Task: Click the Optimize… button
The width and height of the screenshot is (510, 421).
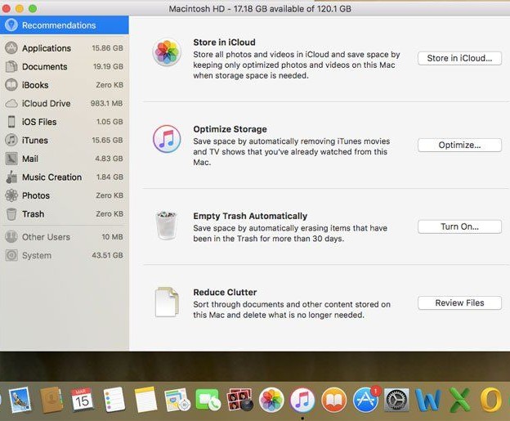Action: [459, 146]
